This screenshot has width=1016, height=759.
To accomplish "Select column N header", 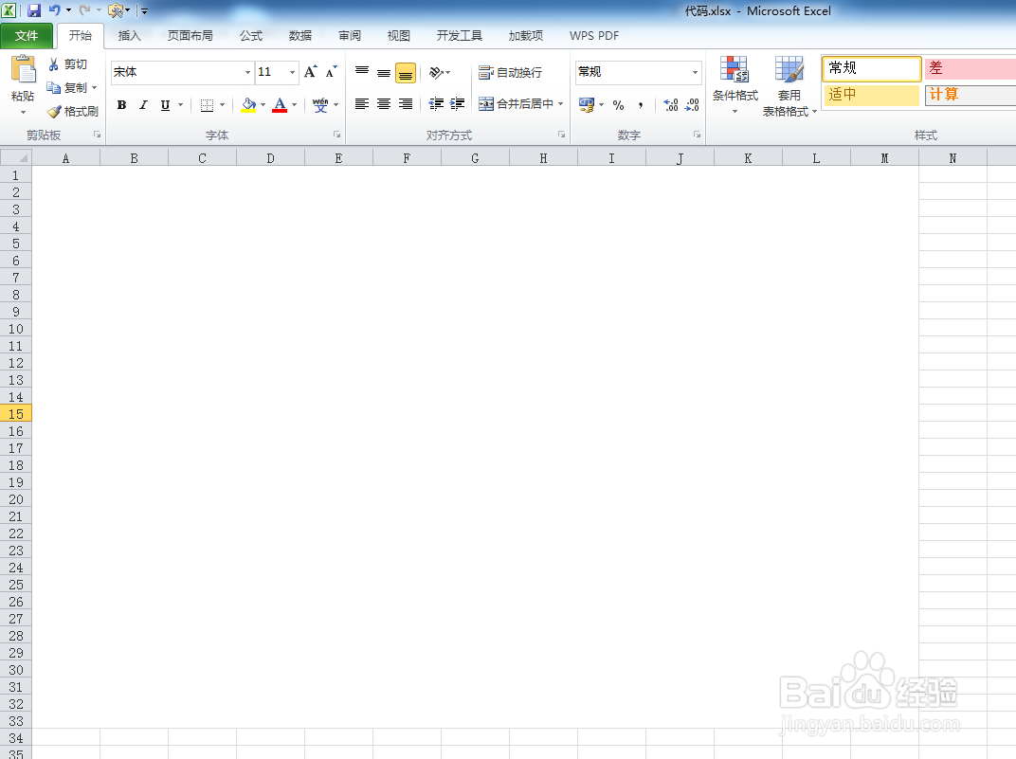I will coord(952,158).
